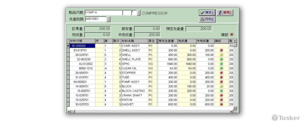Click the 180.00 completed quantity in BLOCK row
This screenshot has width=305, height=124.
[x=187, y=86]
